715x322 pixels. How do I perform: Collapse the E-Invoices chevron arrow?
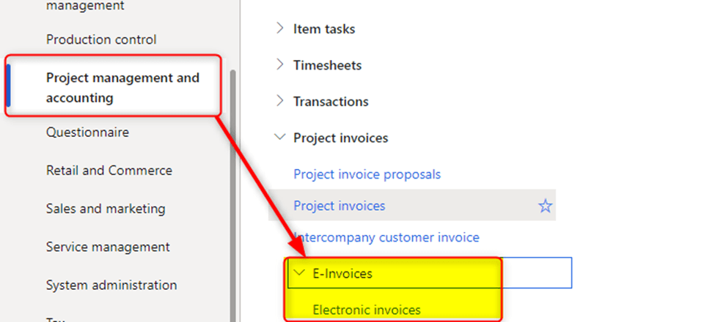(299, 274)
